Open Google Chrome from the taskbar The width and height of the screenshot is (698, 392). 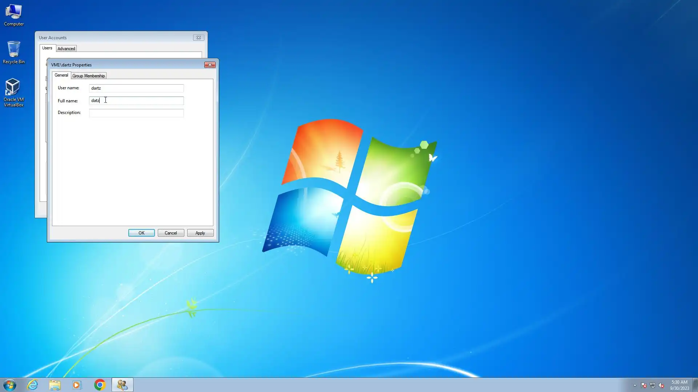click(x=100, y=385)
